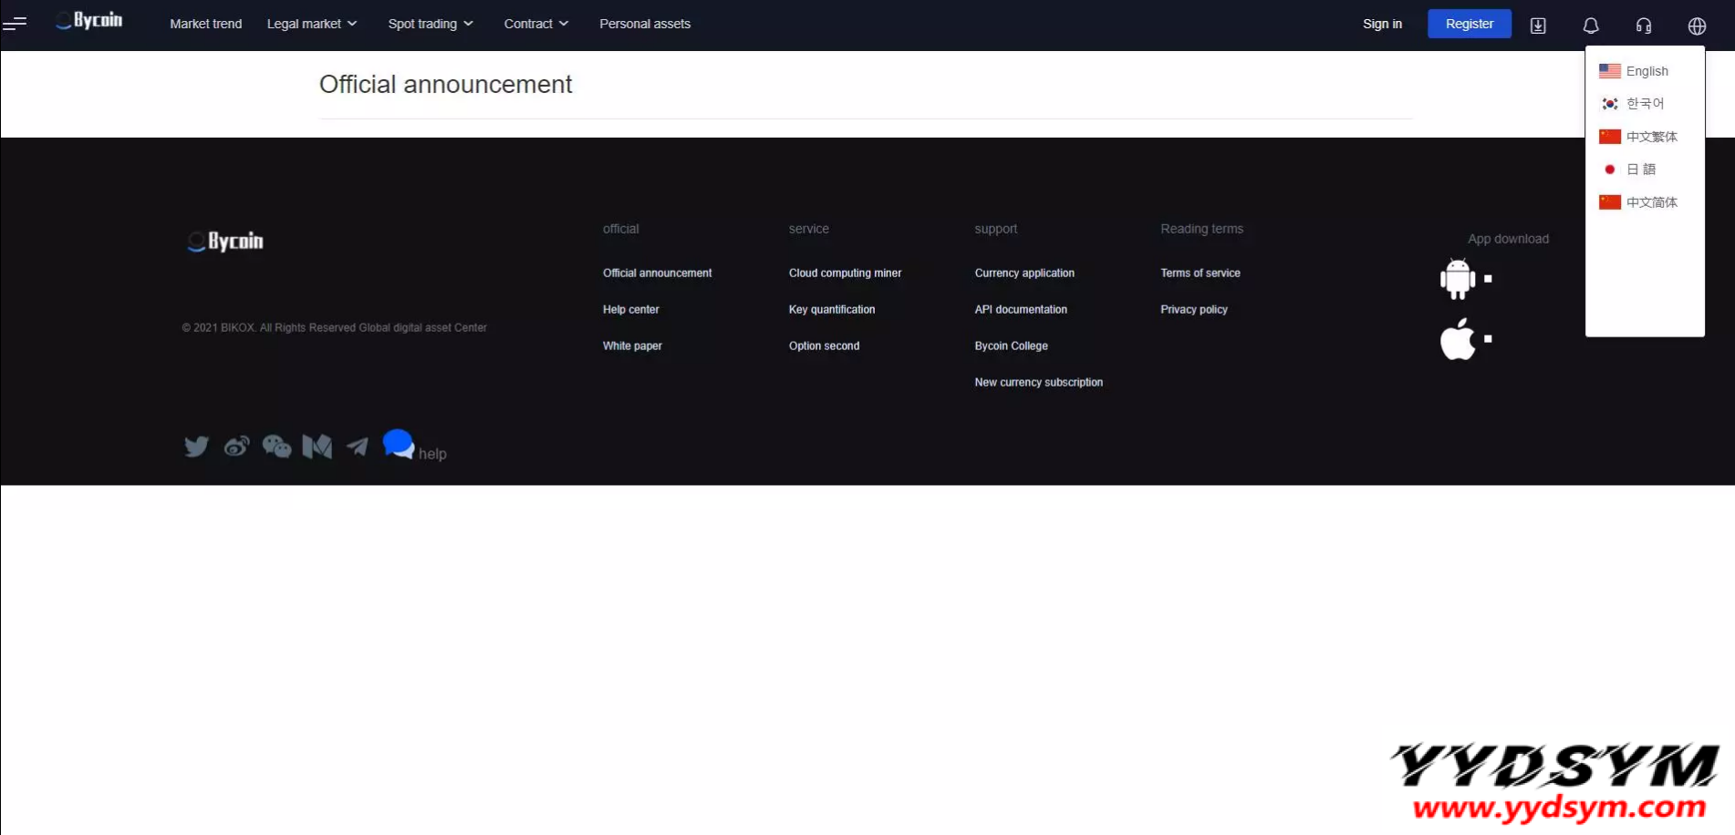
Task: Expand the Contract dropdown menu
Action: point(535,24)
